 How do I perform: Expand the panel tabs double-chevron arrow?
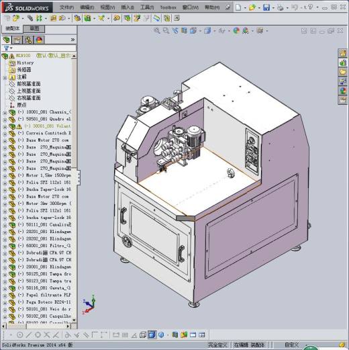pos(72,40)
